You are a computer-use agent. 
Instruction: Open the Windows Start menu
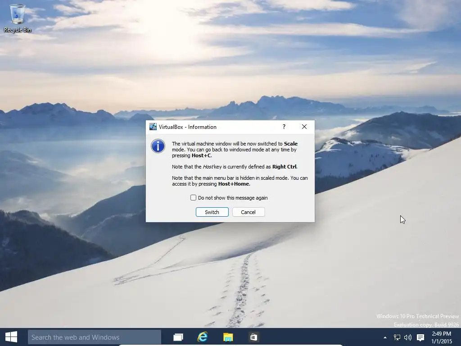tap(11, 337)
